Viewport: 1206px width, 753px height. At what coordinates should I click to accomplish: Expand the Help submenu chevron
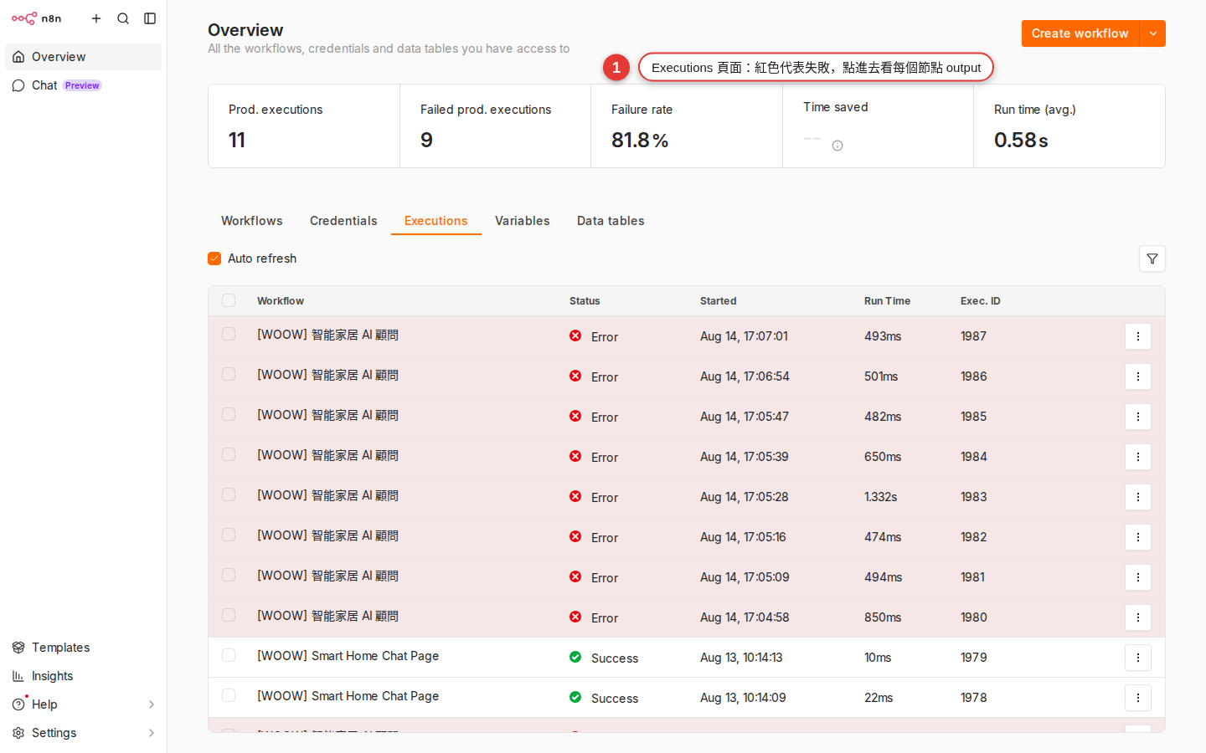(x=152, y=704)
